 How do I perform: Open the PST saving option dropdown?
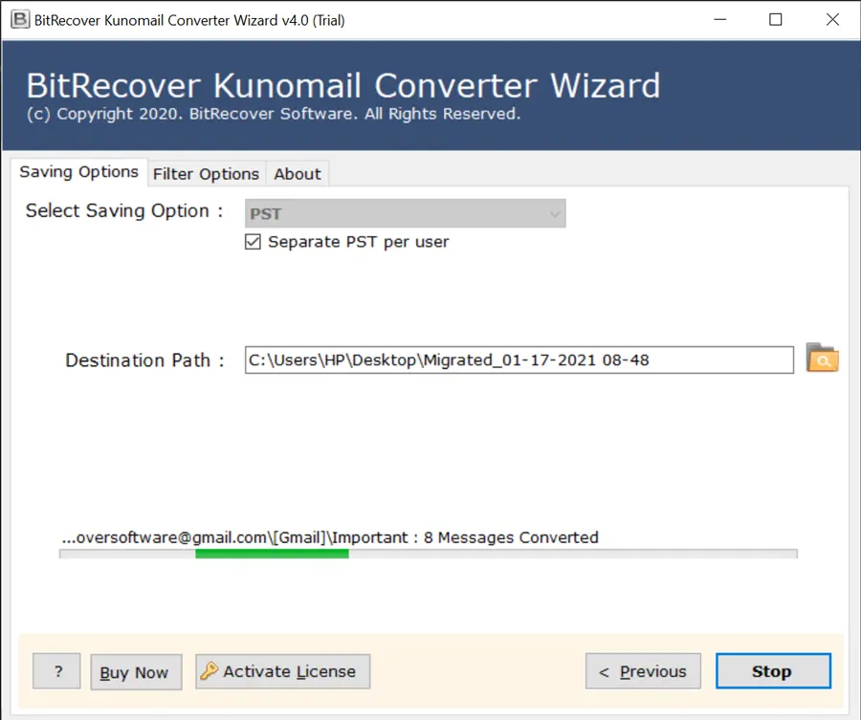tap(406, 213)
